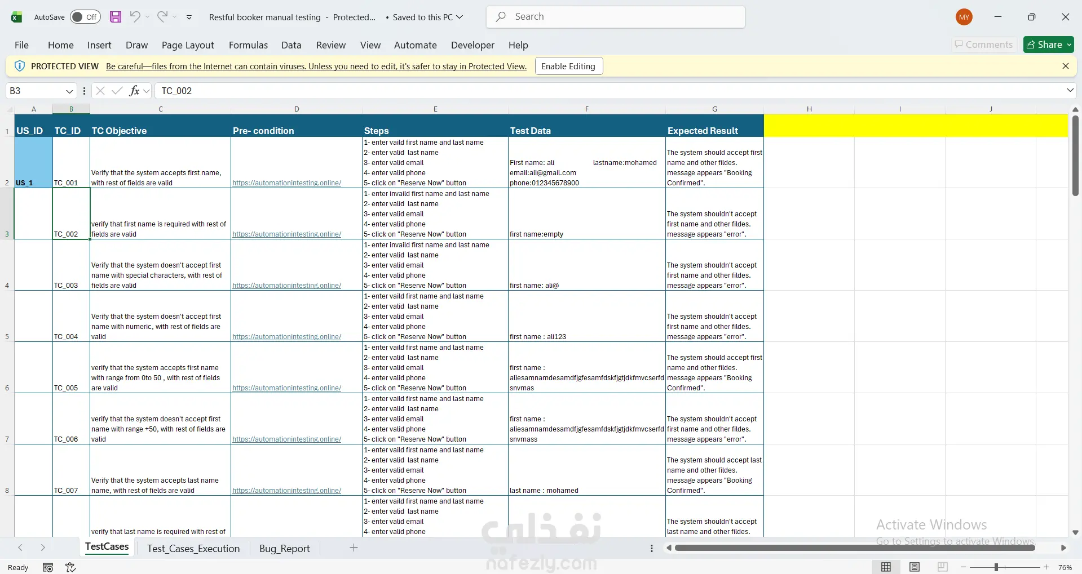Click the user account avatar MY

964,17
